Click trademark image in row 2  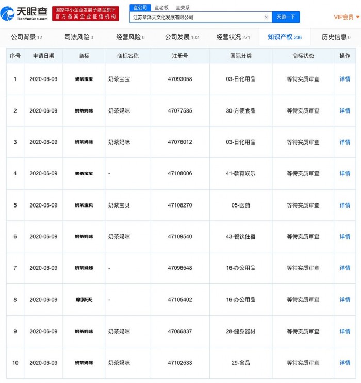click(84, 111)
